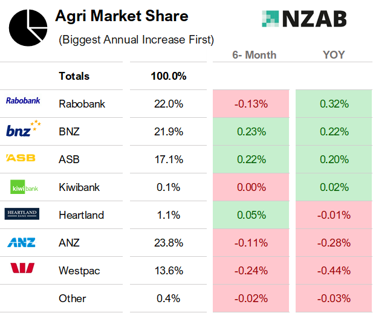Click the NZAB logo
Screen dimensions: 373x313
click(305, 19)
